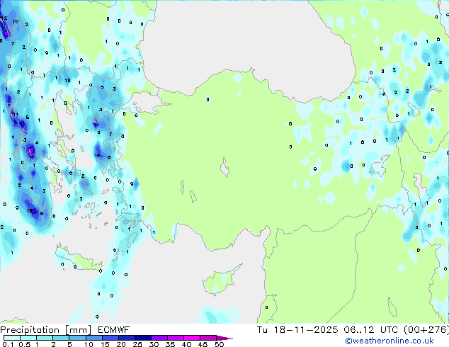Viewport: 449px width, 347px height.
Task: Click the legend tick label "0.5"
Action: [x=25, y=344]
